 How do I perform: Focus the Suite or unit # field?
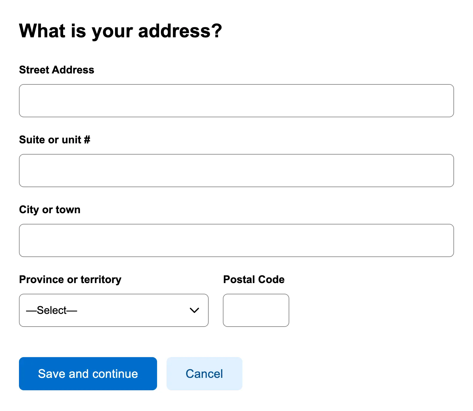click(236, 171)
